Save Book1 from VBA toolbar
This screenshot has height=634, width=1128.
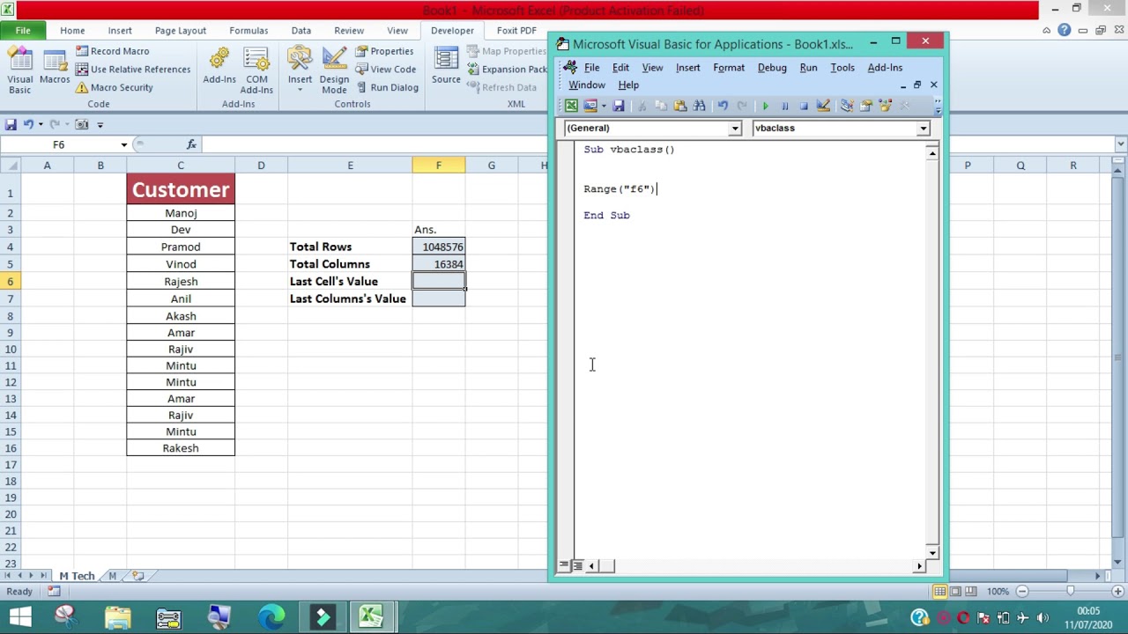tap(619, 107)
